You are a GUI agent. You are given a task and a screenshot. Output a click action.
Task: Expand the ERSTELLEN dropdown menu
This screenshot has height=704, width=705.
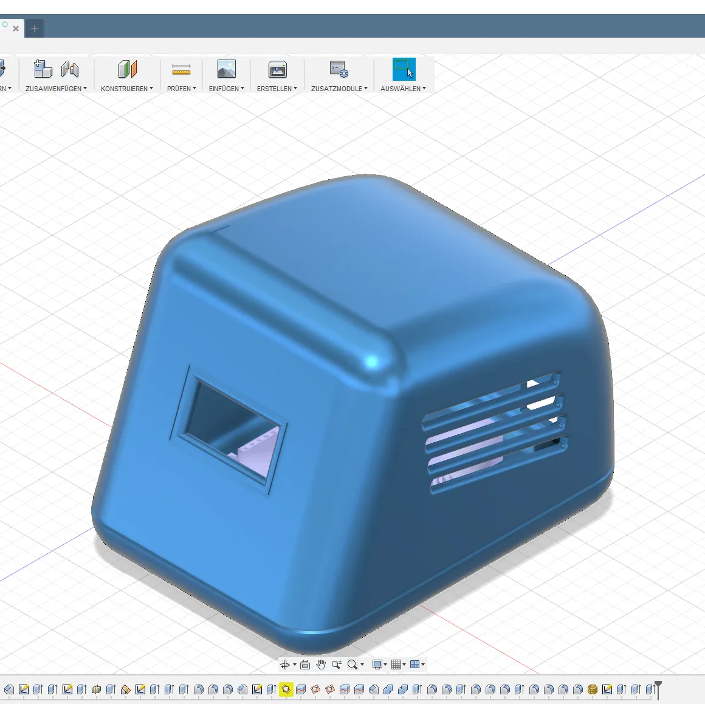point(277,89)
